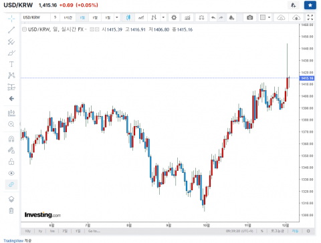The height and width of the screenshot is (243, 321).
Task: Click the left back arrow in the sidebar
Action: [x=11, y=99]
